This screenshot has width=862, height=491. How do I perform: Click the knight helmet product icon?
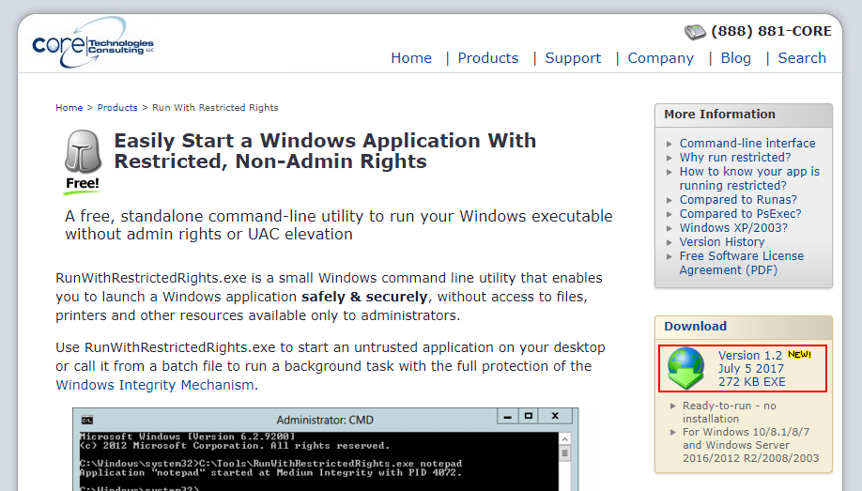point(83,151)
